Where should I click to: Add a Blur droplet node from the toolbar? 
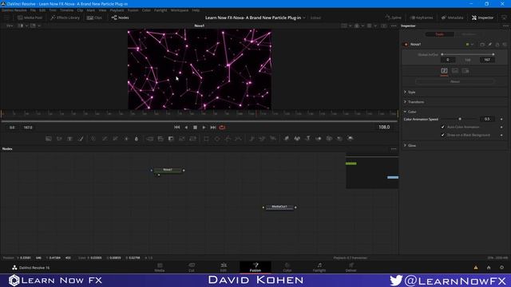click(137, 139)
